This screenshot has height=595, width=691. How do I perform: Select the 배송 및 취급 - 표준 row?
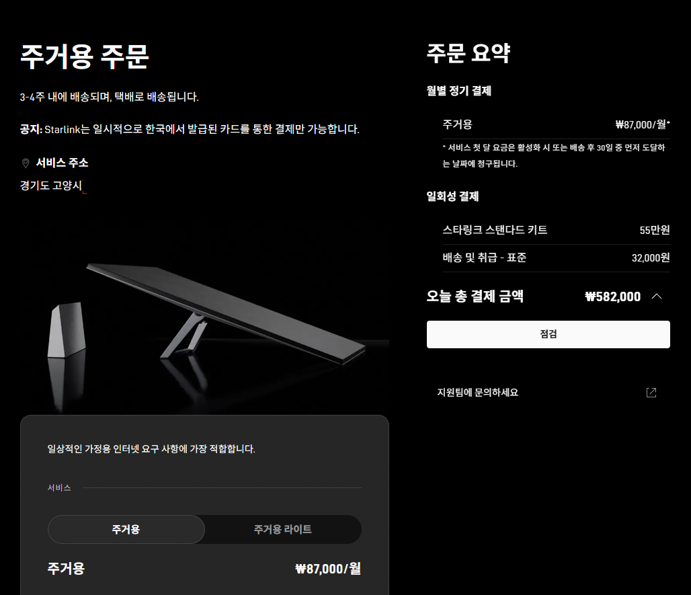(x=556, y=258)
